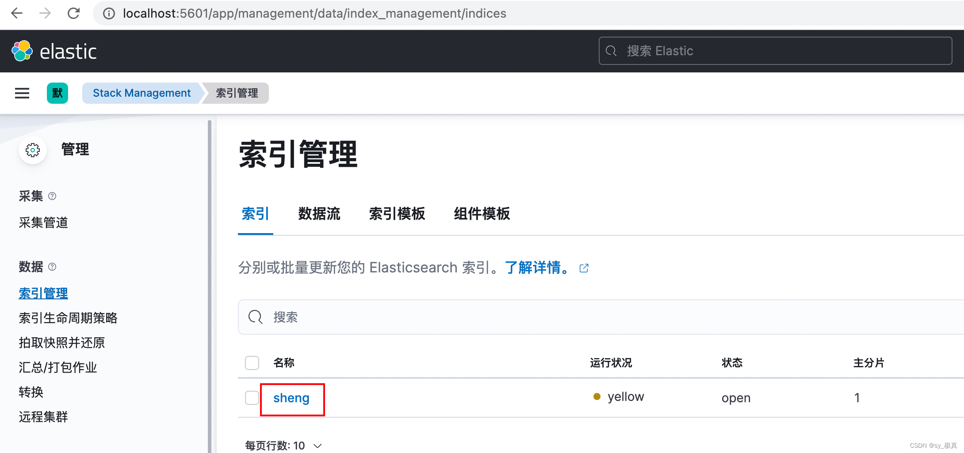Open 拍取快照并还原 in the sidebar
This screenshot has width=964, height=453.
[62, 343]
